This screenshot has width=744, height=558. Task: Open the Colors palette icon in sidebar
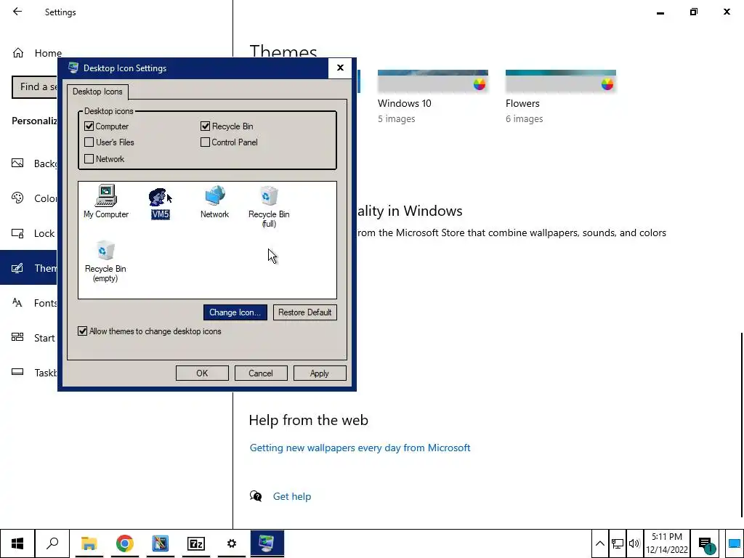tap(17, 198)
